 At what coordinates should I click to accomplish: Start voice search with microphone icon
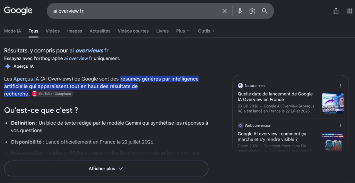coord(240,11)
